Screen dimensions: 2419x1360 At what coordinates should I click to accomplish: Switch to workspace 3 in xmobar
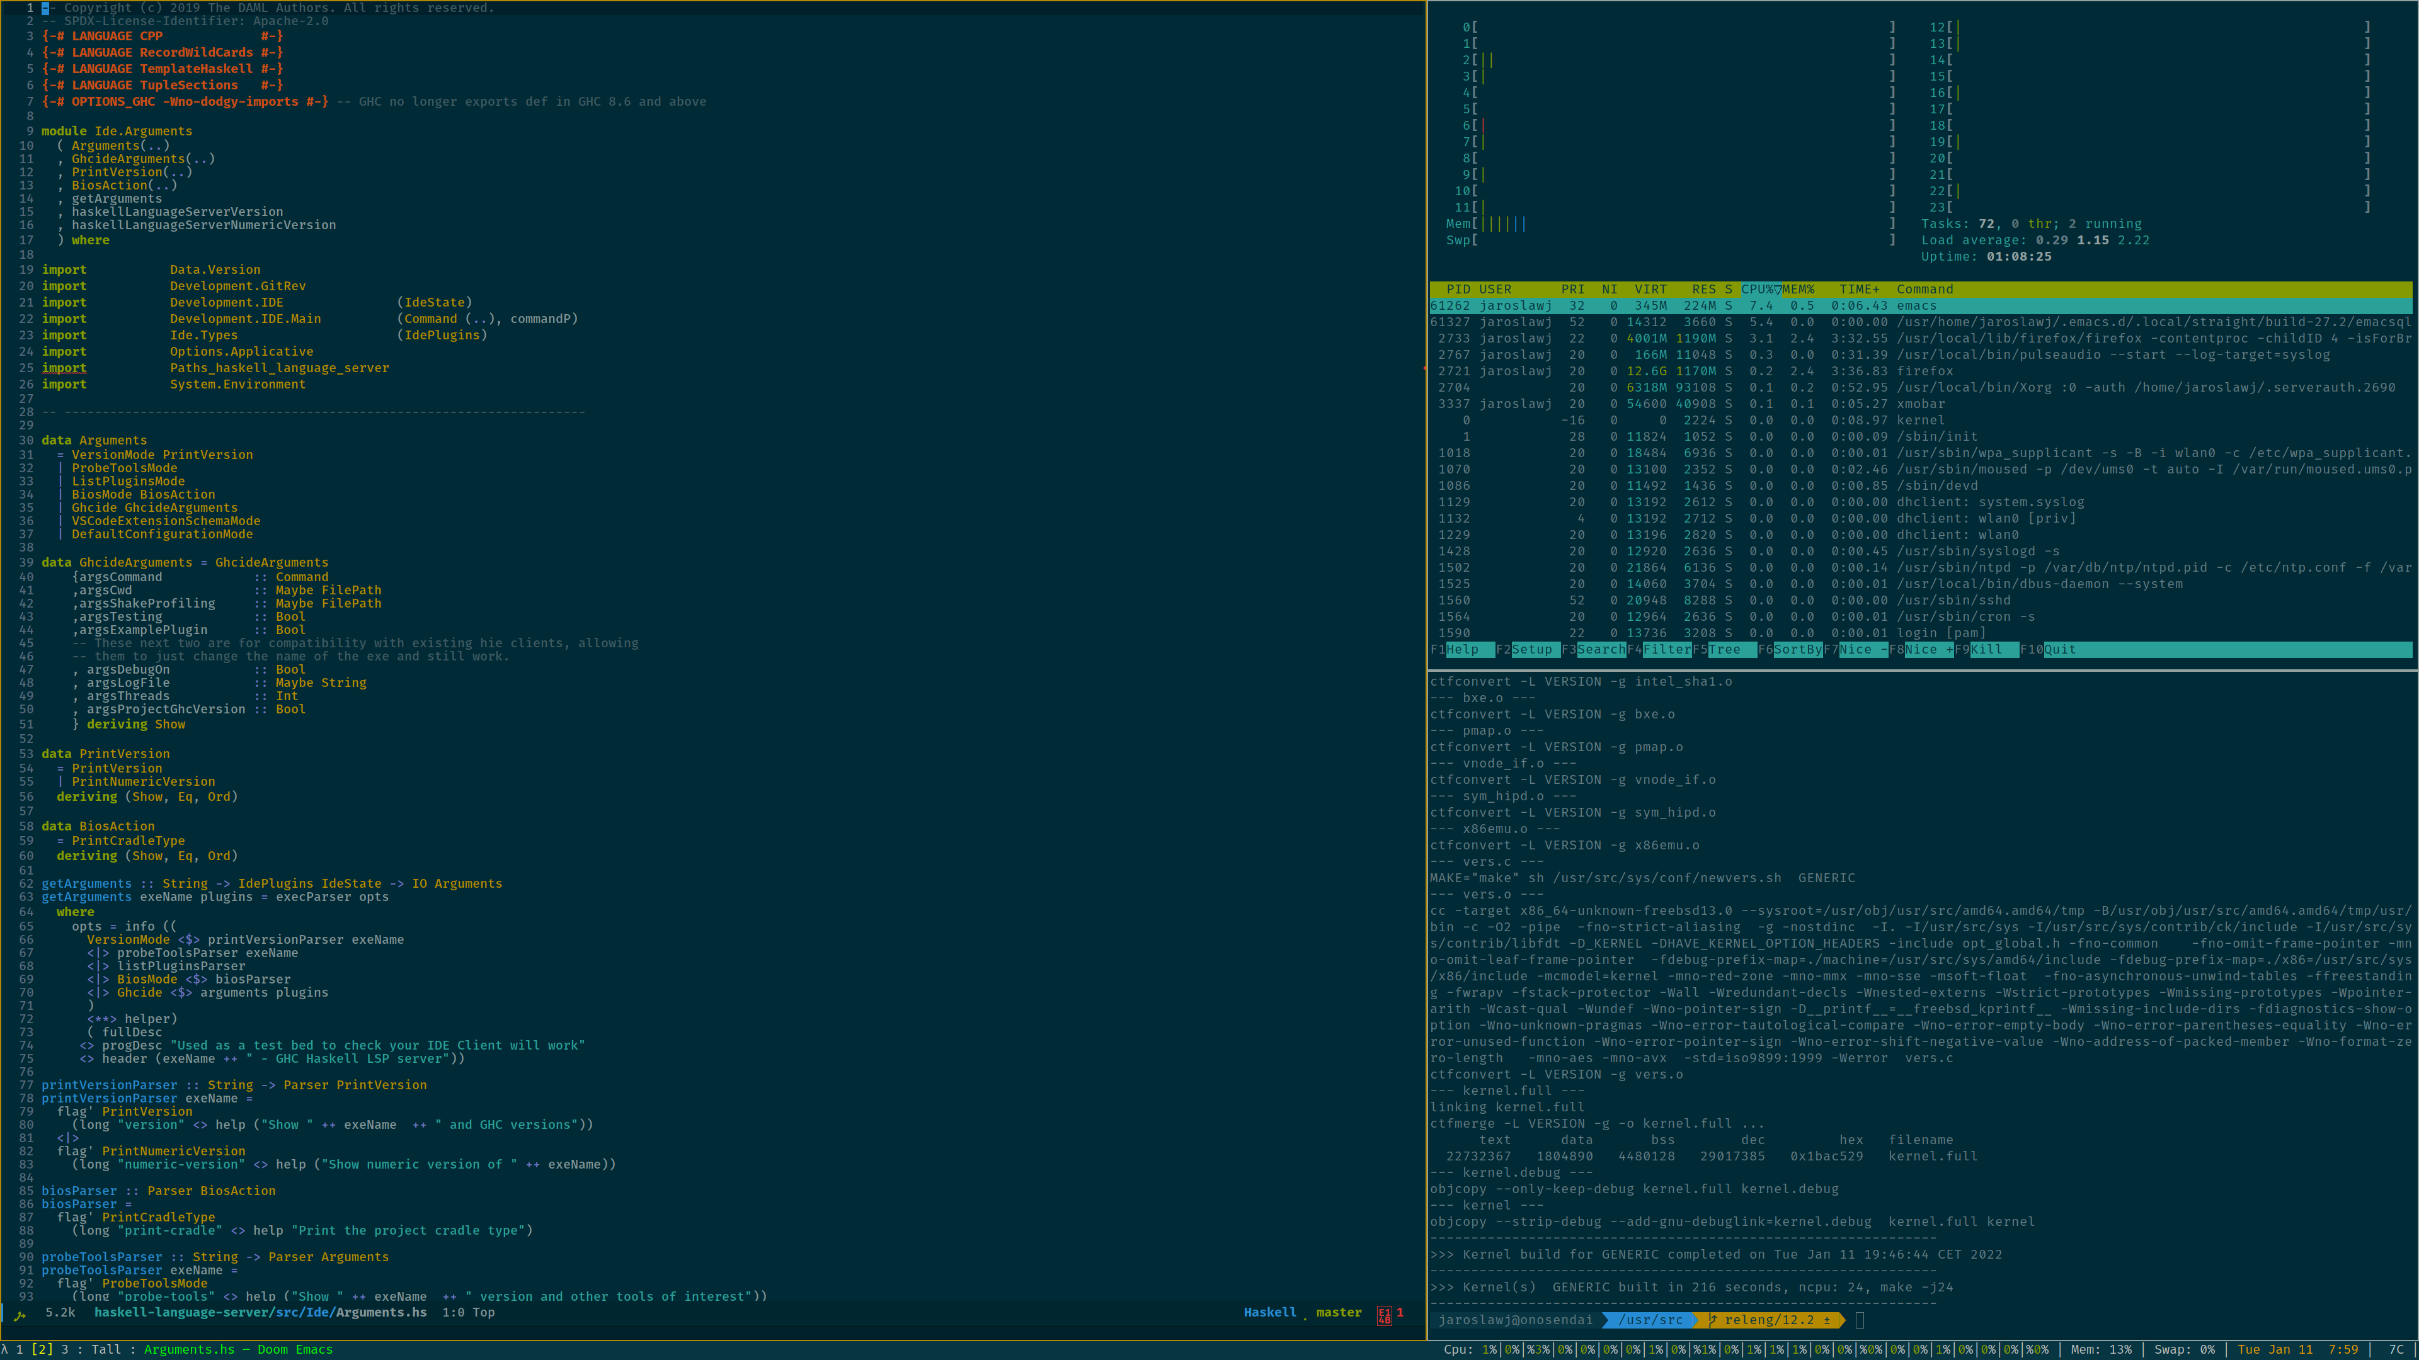[x=65, y=1350]
